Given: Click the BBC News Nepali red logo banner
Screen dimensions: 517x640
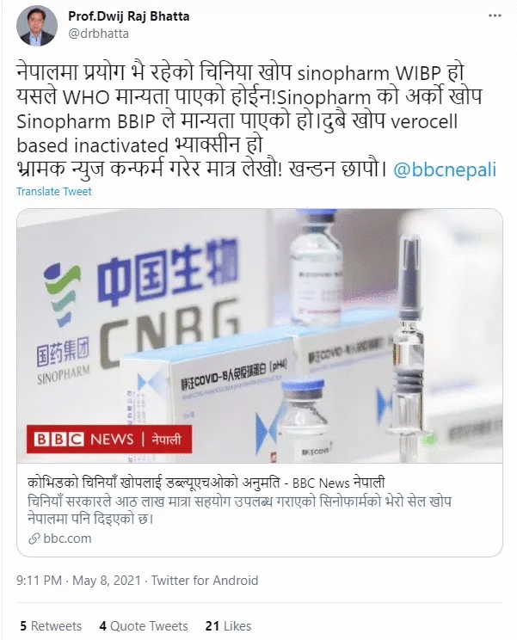Looking at the screenshot, I should pyautogui.click(x=109, y=440).
